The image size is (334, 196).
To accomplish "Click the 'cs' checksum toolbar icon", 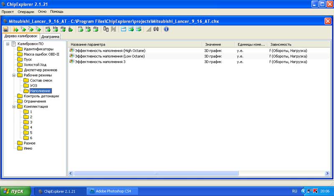I will 81,29.
